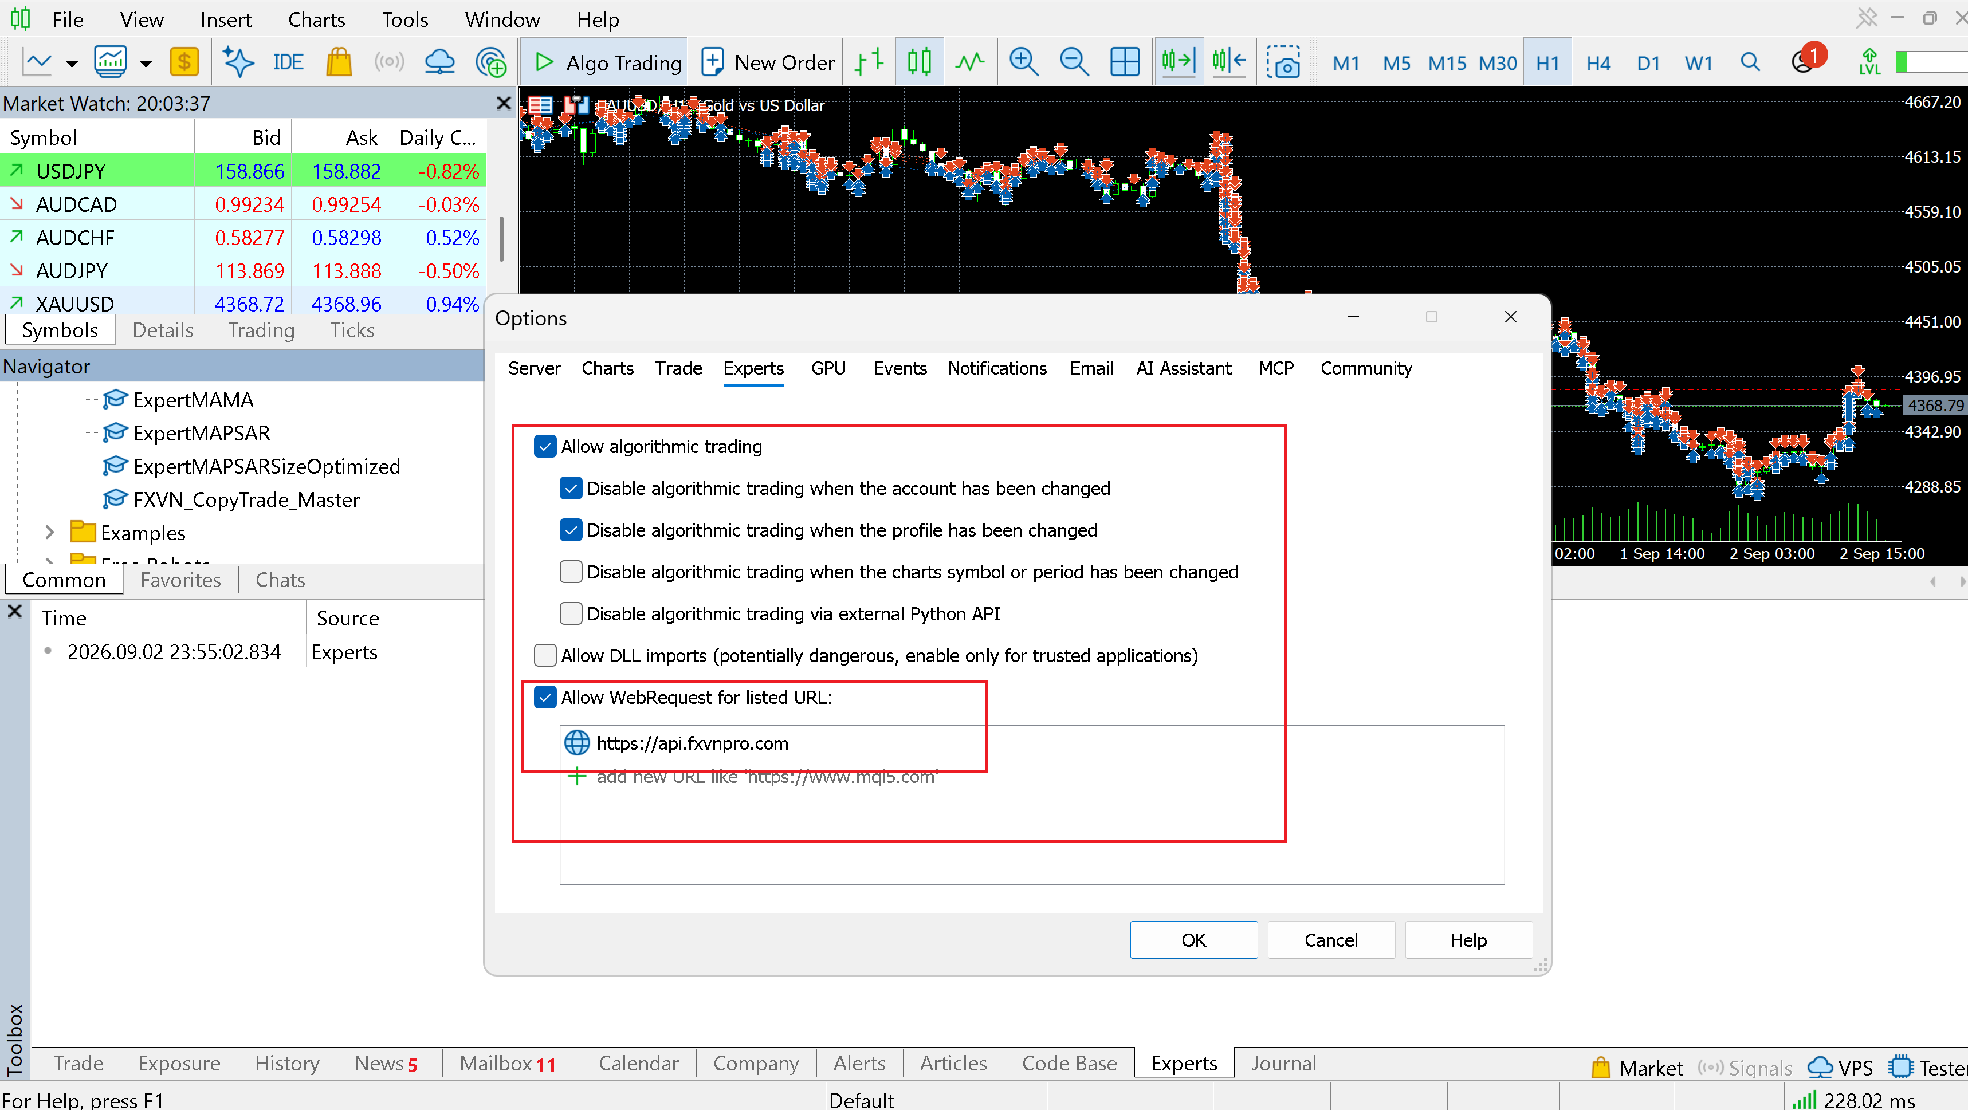Select the USDJPY row in Market Watch
The width and height of the screenshot is (1968, 1110).
coord(243,171)
